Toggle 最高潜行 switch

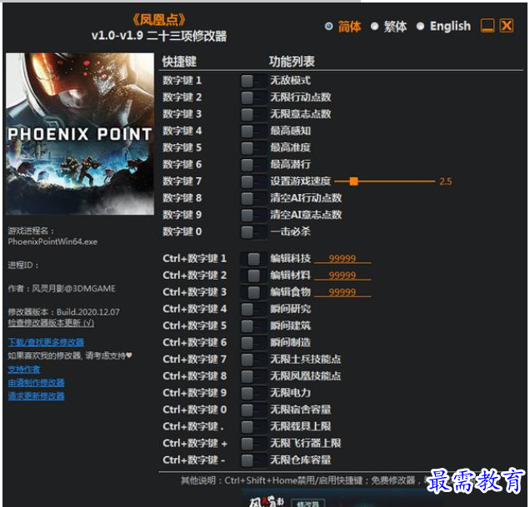[x=253, y=165]
